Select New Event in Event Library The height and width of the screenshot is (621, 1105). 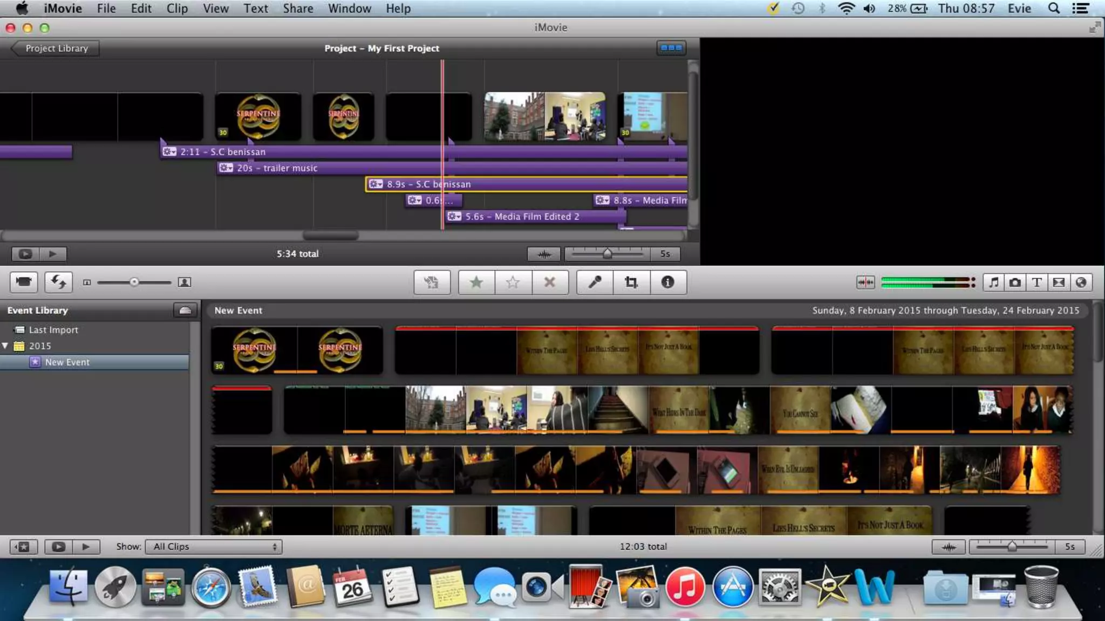(x=67, y=362)
